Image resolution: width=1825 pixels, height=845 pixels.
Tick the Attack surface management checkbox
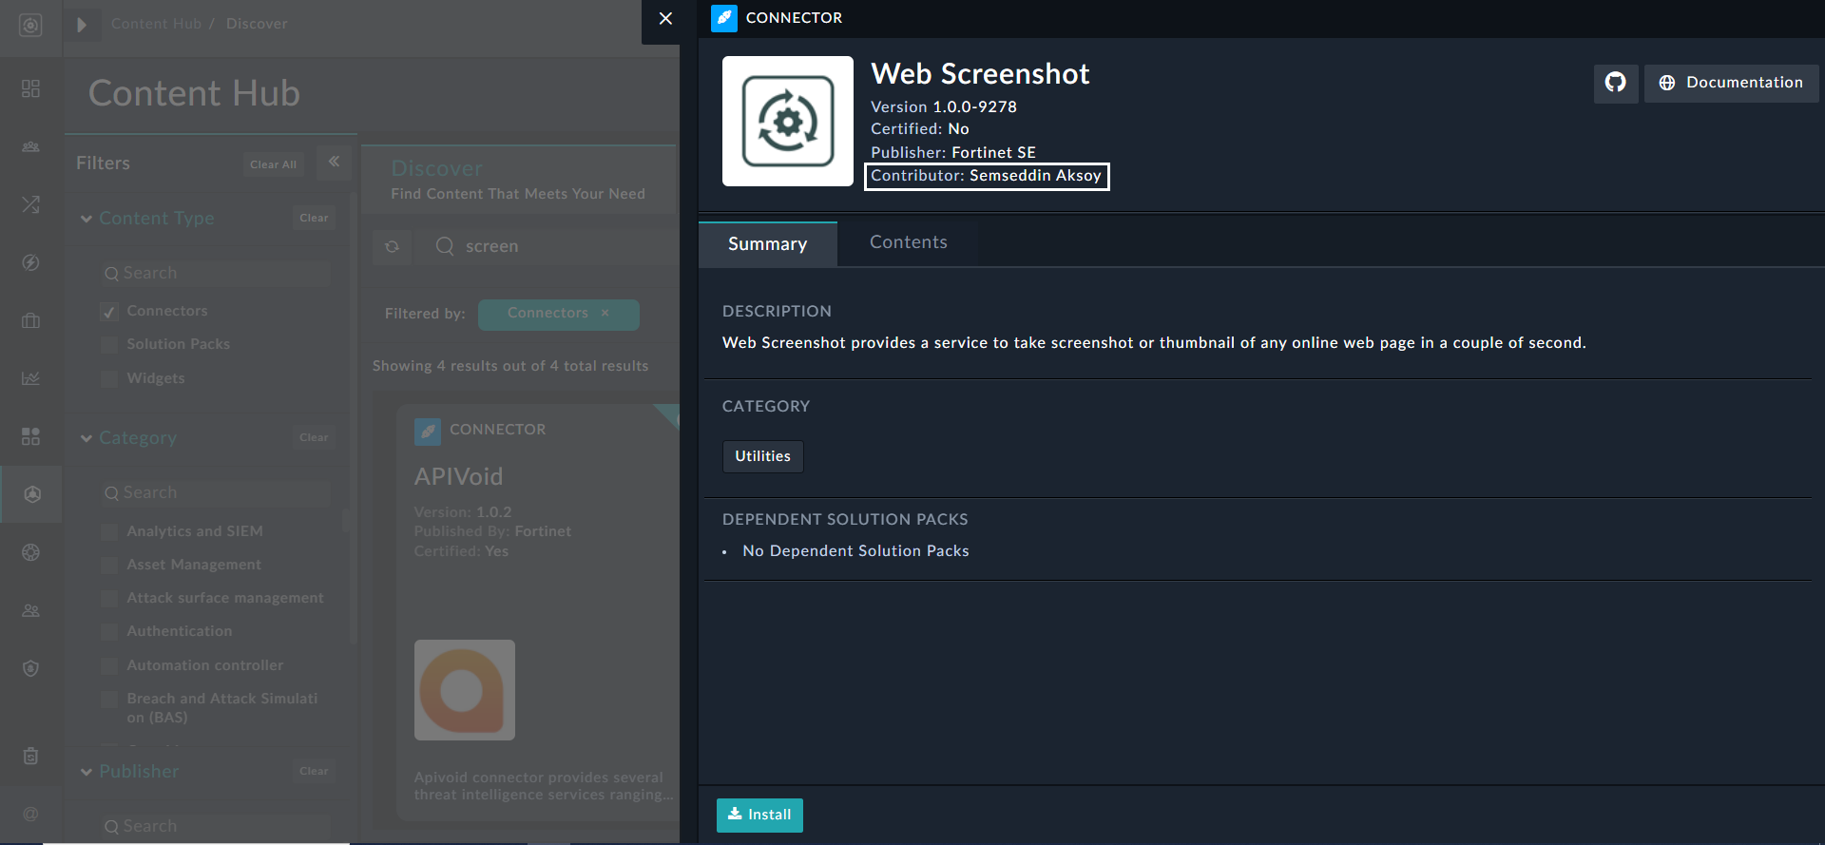click(x=109, y=598)
